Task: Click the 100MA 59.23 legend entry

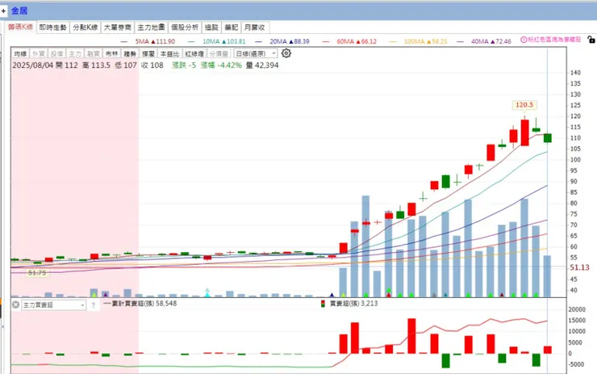Action: pyautogui.click(x=418, y=41)
